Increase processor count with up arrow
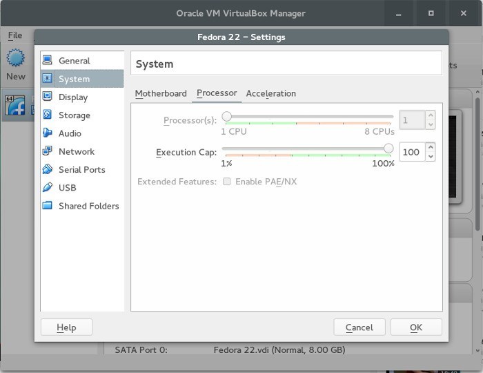483x373 pixels. (431, 115)
